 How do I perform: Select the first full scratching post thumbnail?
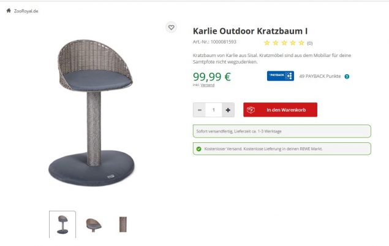(62, 225)
